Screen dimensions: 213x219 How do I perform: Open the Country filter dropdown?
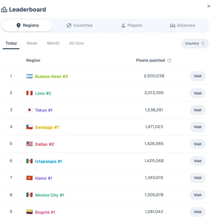[195, 43]
